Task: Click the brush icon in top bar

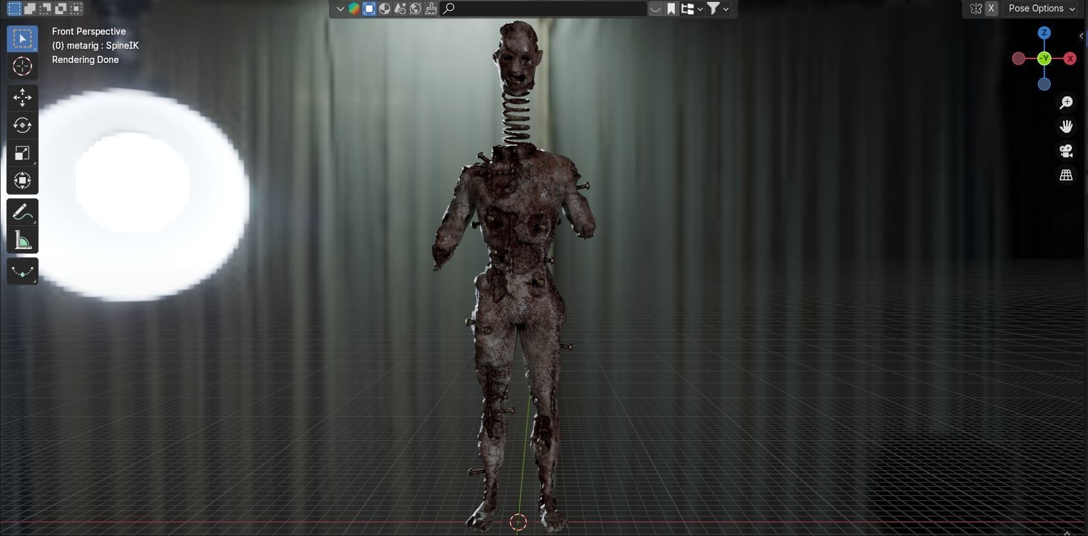Action: click(x=431, y=8)
